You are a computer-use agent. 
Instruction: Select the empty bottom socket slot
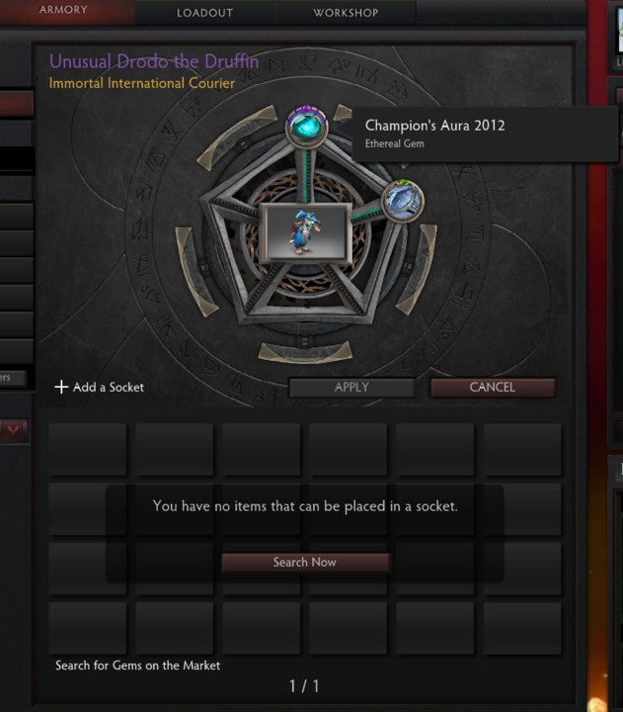pyautogui.click(x=305, y=352)
